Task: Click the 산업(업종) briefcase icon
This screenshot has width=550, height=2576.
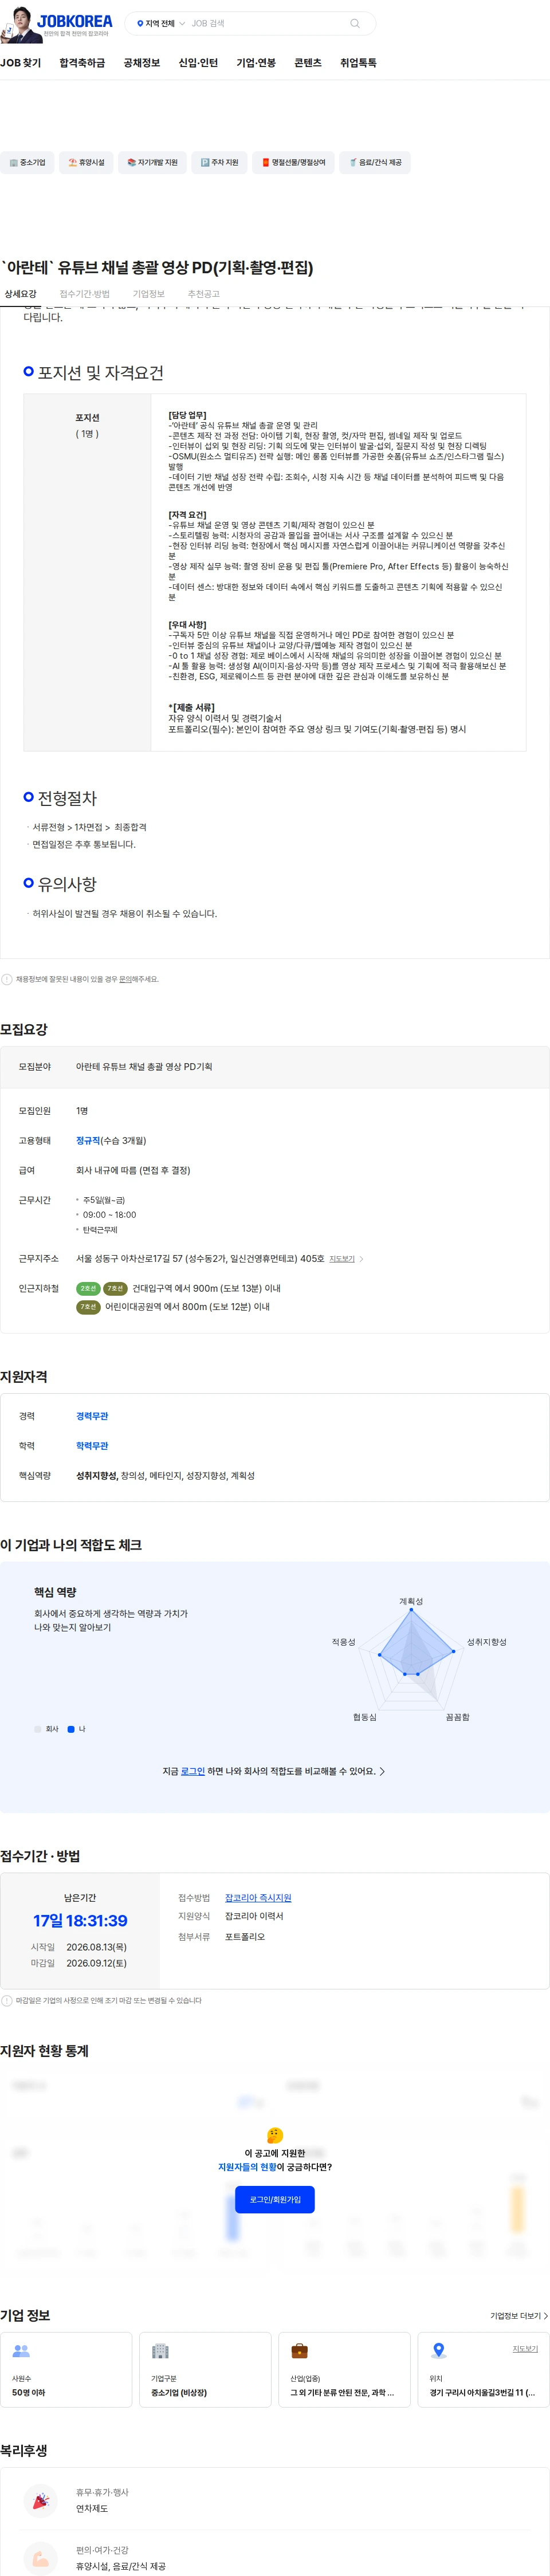Action: pyautogui.click(x=299, y=2350)
